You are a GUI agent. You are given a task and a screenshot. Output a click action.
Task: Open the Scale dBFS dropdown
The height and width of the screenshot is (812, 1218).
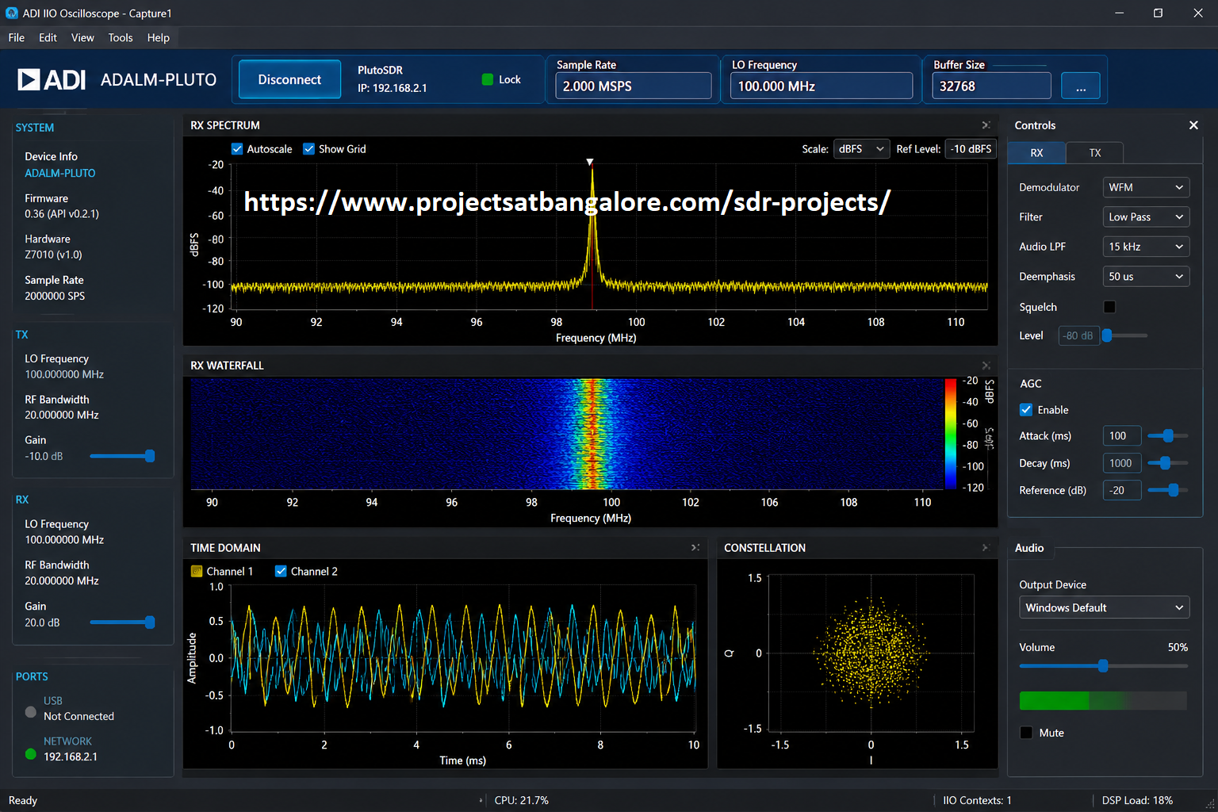click(x=862, y=149)
